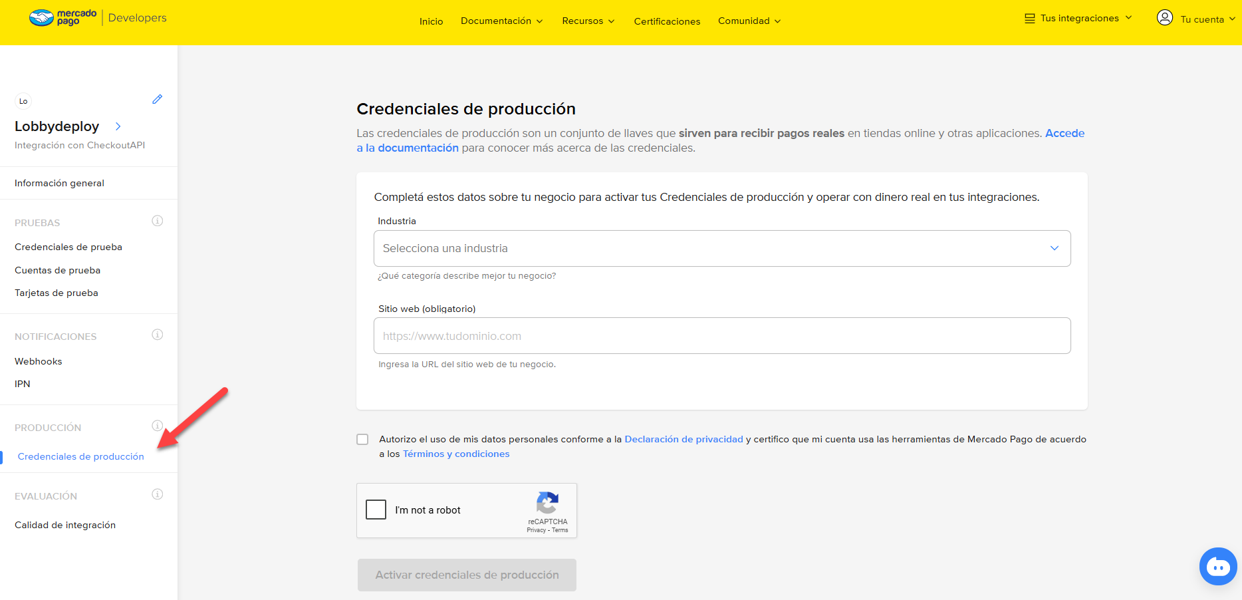This screenshot has width=1242, height=600.
Task: Check the data authorization consent checkbox
Action: (362, 440)
